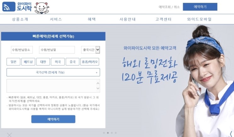
Task: Click the 수령/반납장소 field
Action: click(22, 50)
